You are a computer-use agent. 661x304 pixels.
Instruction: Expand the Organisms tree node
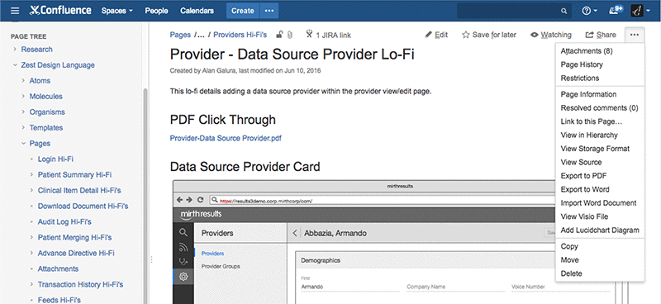click(24, 112)
